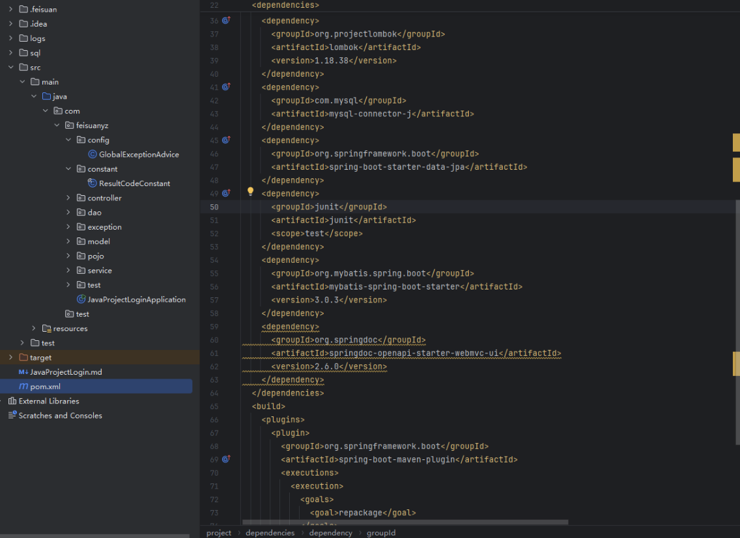Click gutter dependency icon on line 36
The image size is (740, 538).
(x=226, y=21)
